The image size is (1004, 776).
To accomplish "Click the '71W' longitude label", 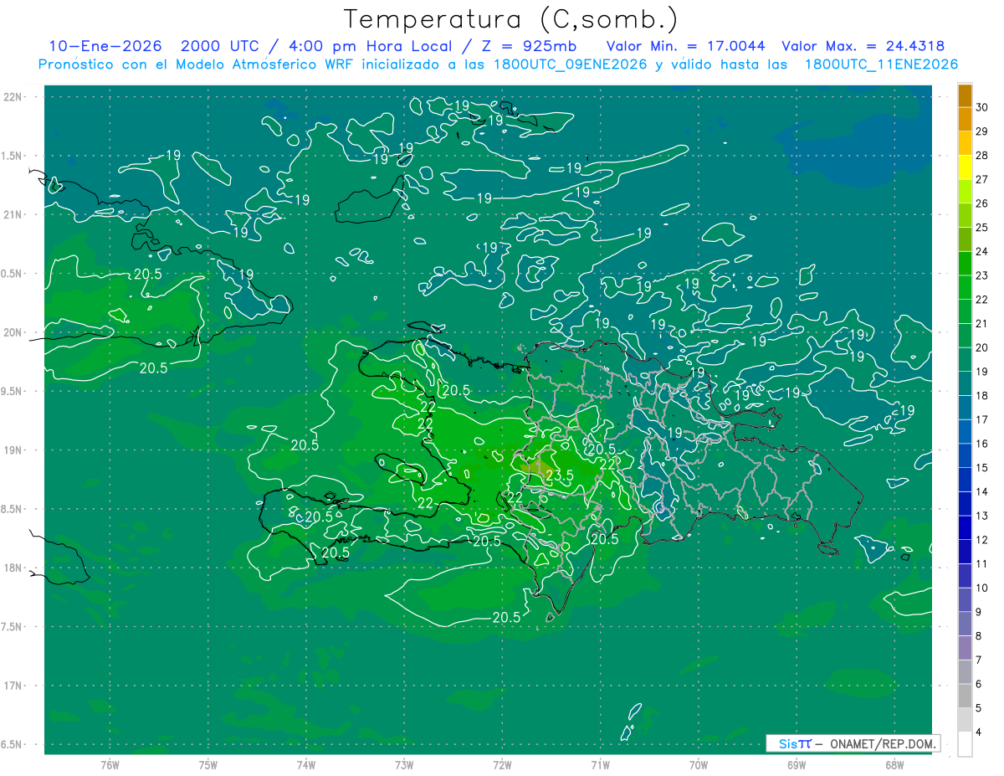I will (601, 764).
